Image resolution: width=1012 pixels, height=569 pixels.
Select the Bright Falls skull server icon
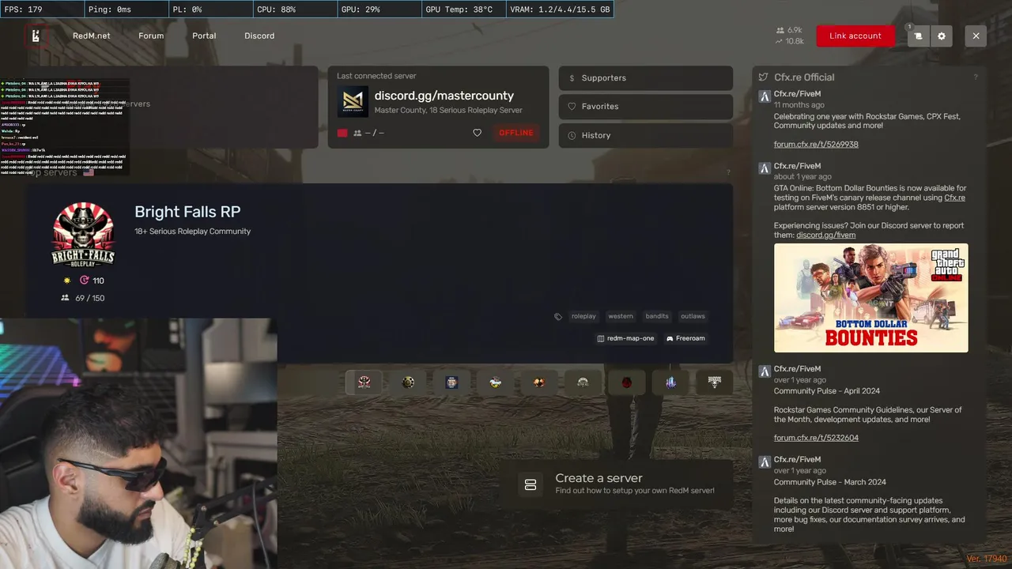[x=364, y=382]
